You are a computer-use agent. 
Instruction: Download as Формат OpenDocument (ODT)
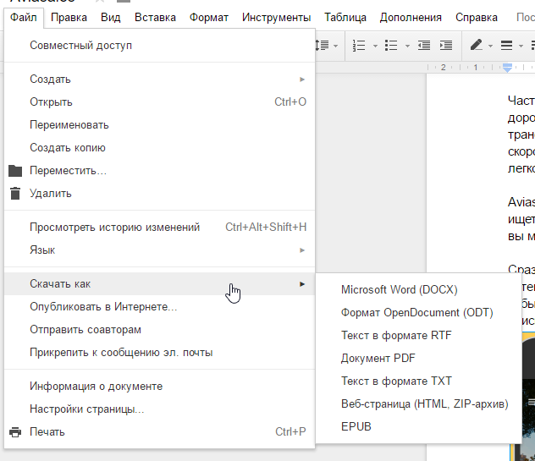419,313
